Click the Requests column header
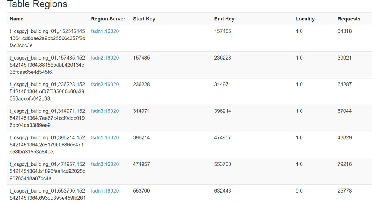Screen dimensions: 372x203 pos(349,19)
